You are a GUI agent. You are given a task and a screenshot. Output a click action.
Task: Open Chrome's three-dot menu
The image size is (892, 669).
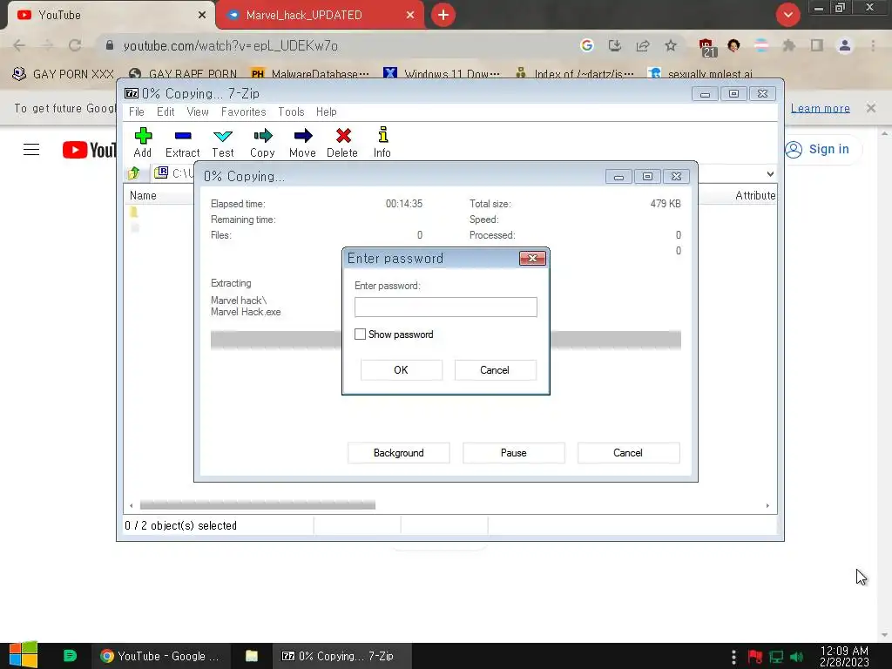pos(873,45)
